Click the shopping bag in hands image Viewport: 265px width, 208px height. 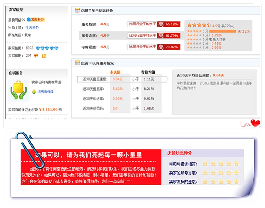[x=19, y=91]
